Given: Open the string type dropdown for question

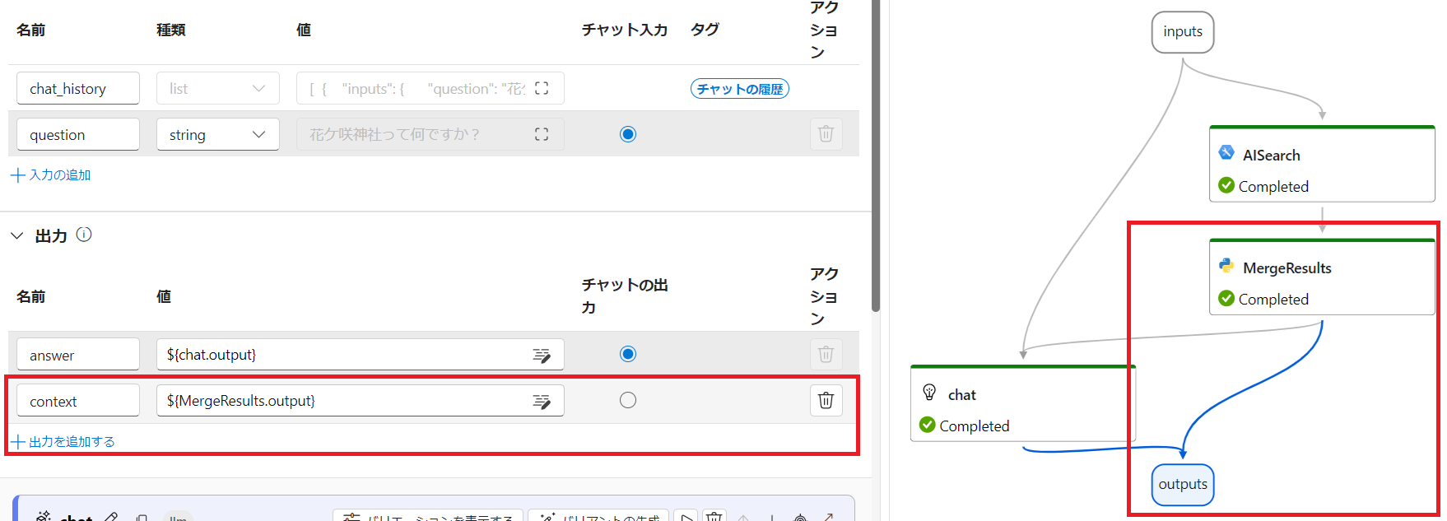Looking at the screenshot, I should [218, 134].
